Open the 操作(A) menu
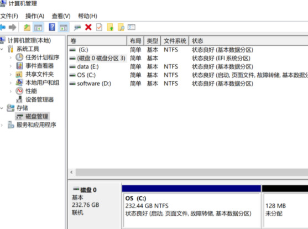The height and width of the screenshot is (229, 308). coord(35,16)
